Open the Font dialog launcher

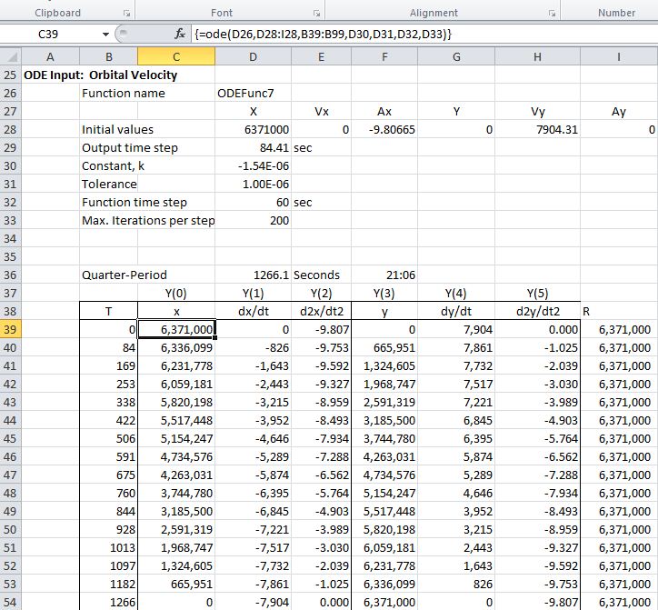point(315,14)
